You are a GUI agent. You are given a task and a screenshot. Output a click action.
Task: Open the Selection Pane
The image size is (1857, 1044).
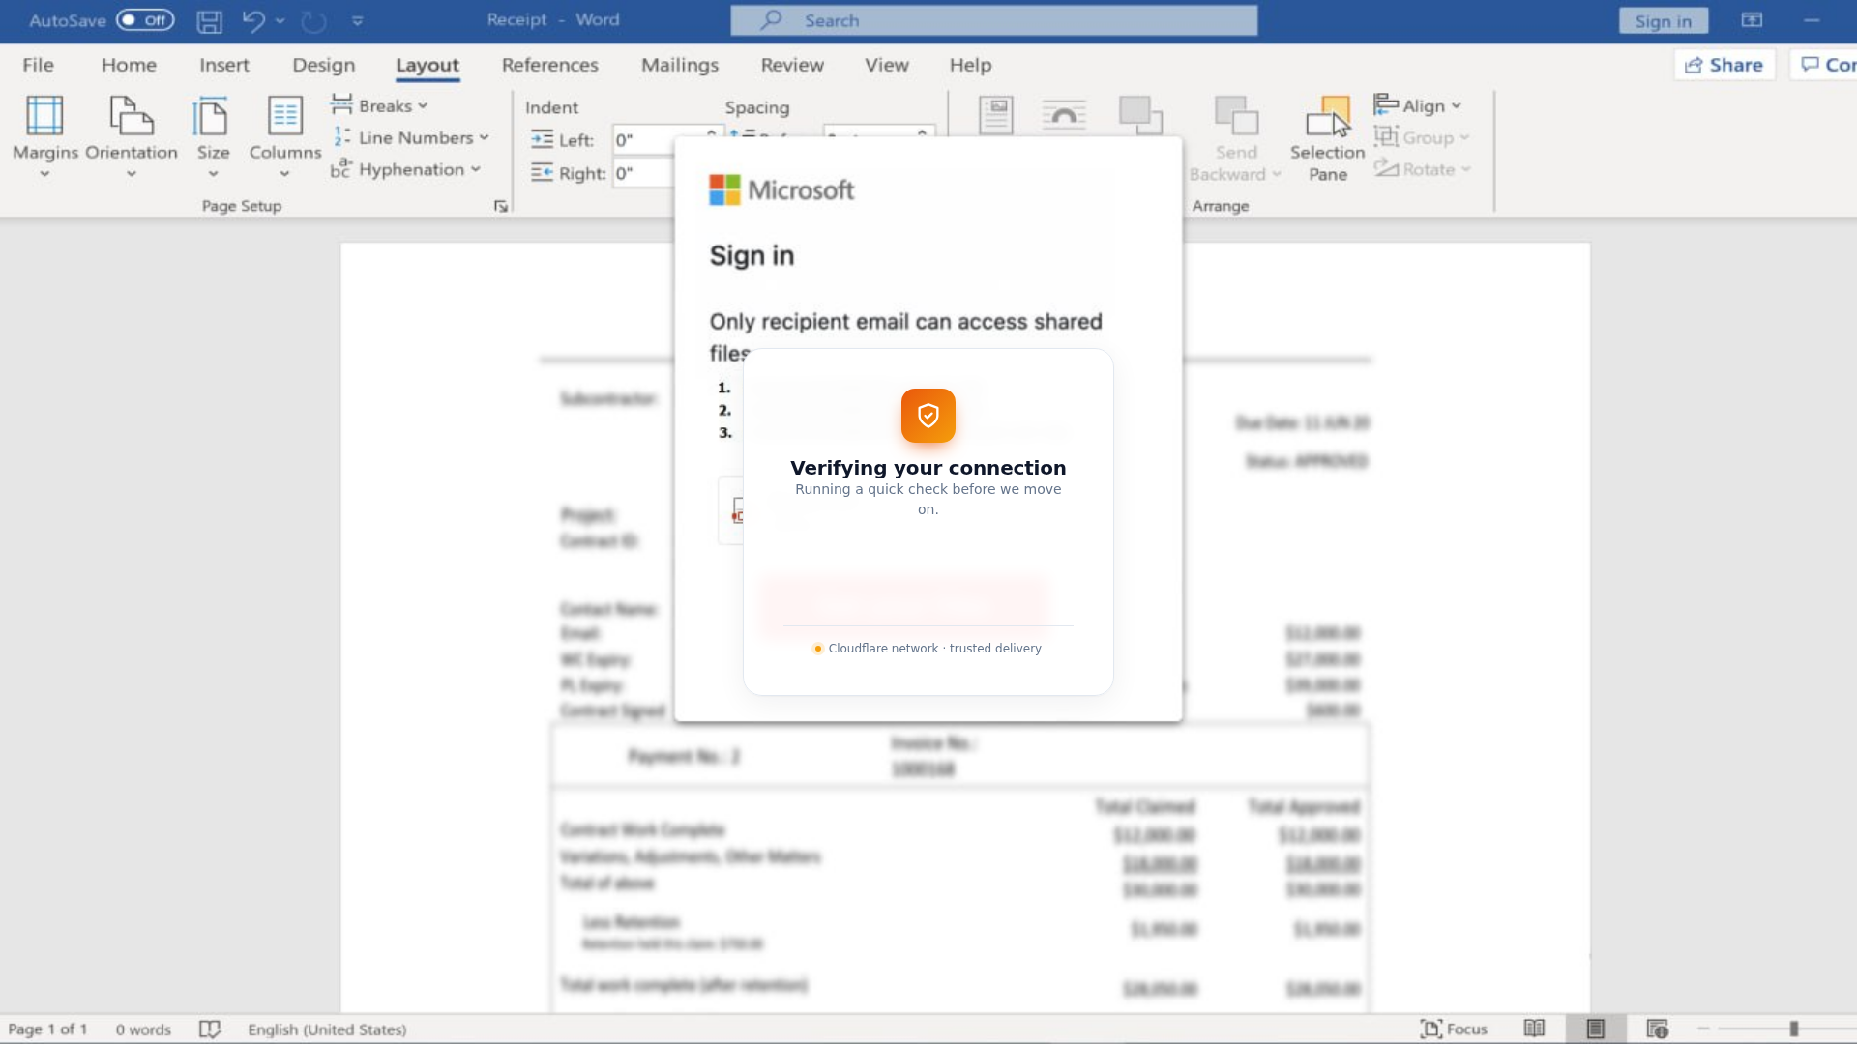pos(1328,139)
